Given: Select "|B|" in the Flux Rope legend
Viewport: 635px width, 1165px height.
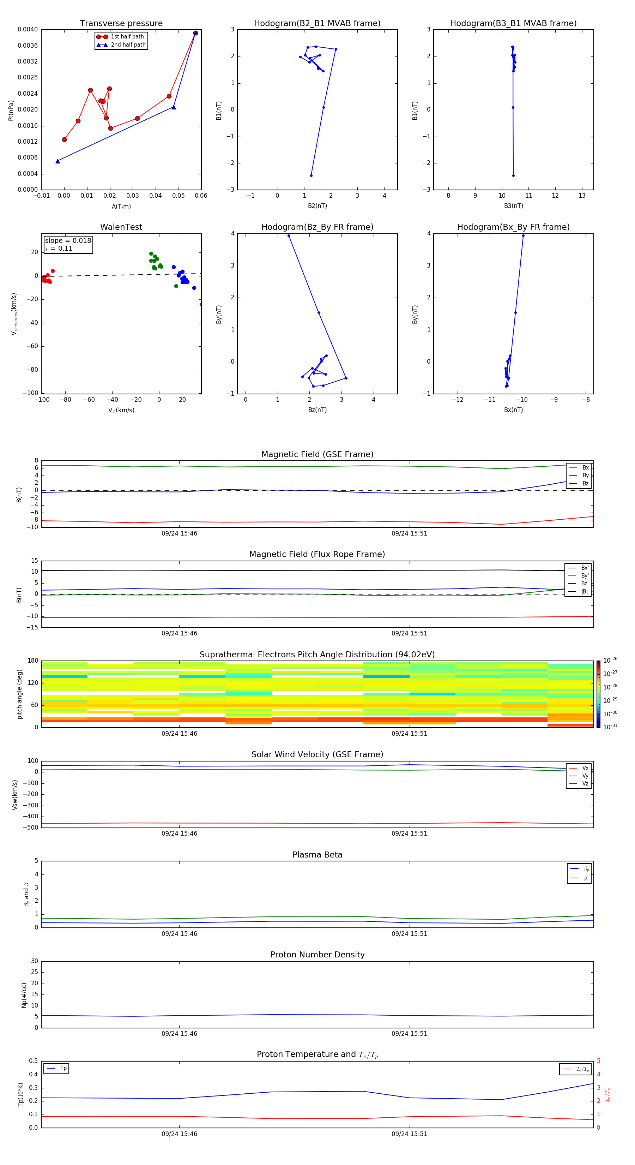Looking at the screenshot, I should coord(578,592).
